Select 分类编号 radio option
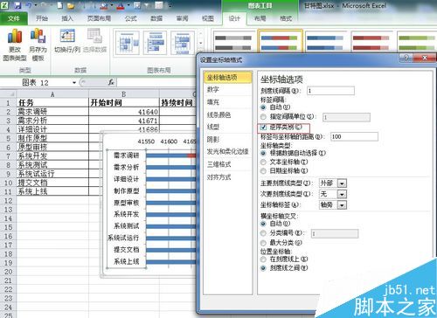Image resolution: width=437 pixels, height=318 pixels. pyautogui.click(x=263, y=233)
